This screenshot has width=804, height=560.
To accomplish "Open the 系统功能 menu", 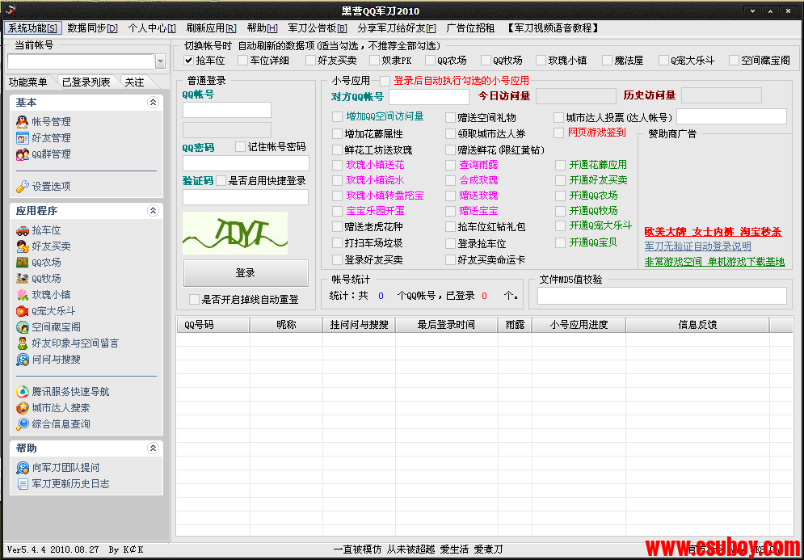I will coord(32,28).
